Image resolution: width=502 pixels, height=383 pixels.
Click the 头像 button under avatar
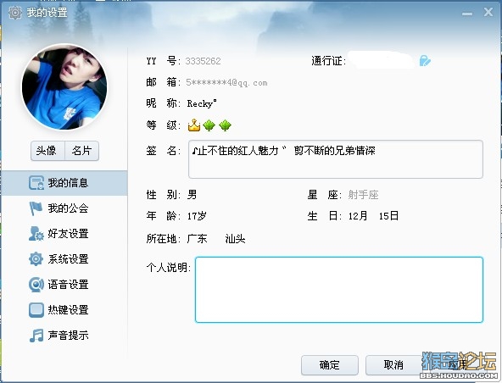coord(47,150)
